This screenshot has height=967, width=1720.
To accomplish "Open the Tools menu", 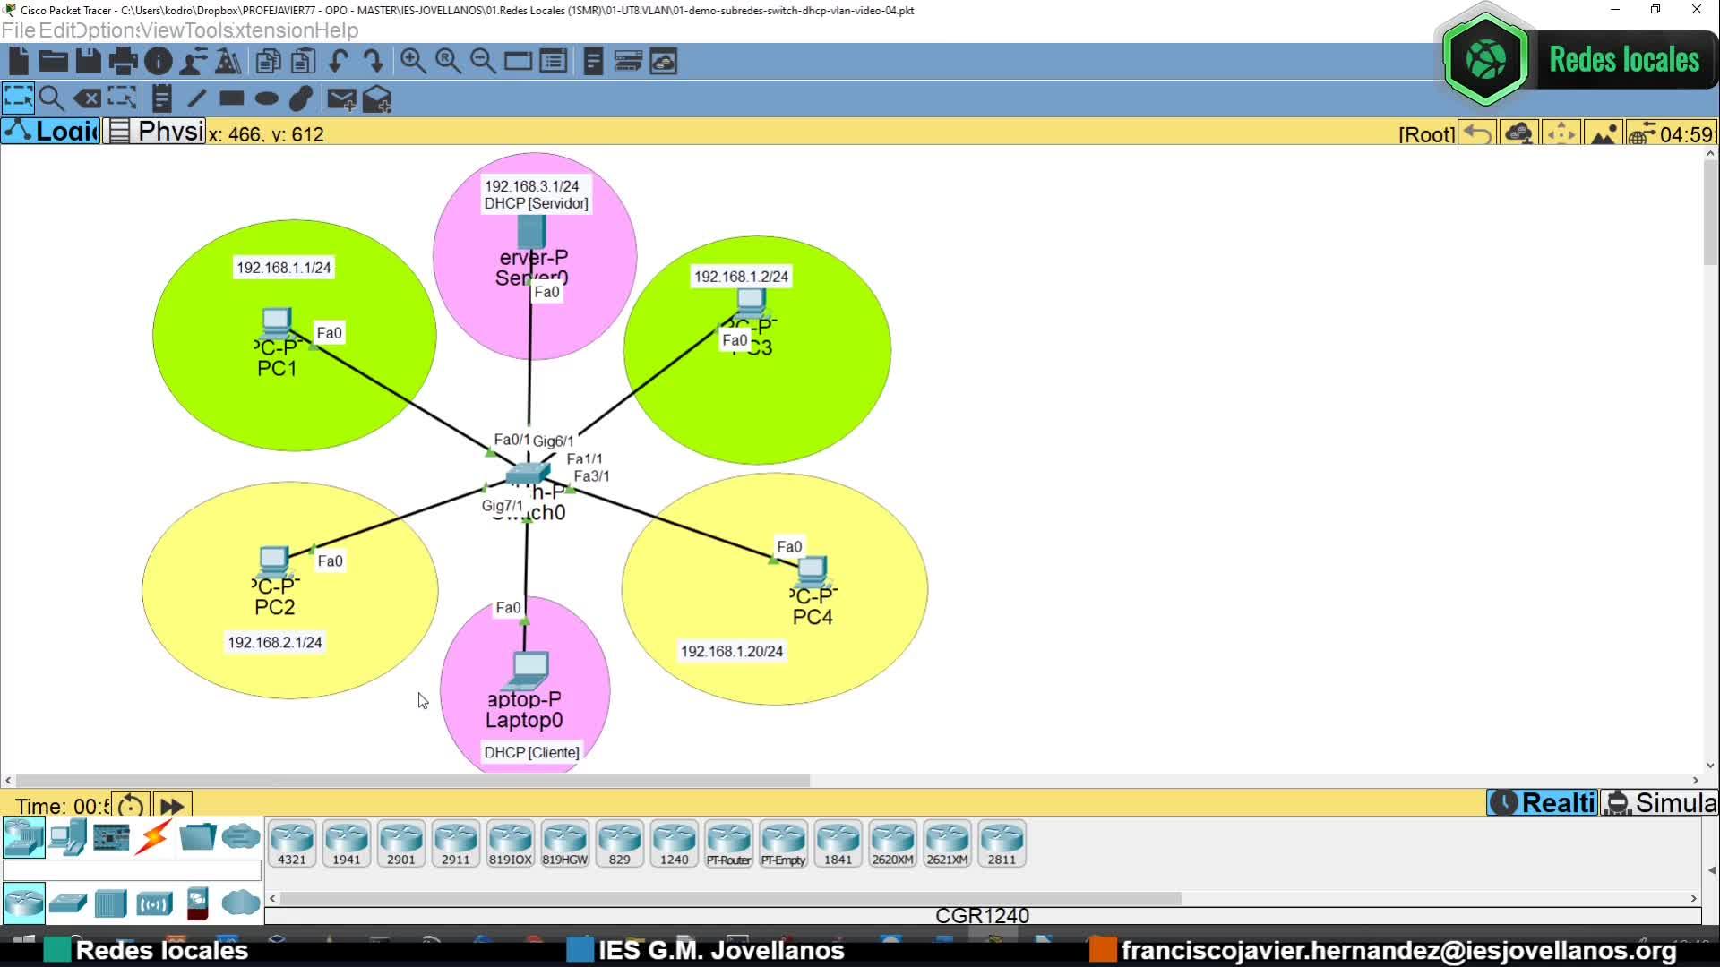I will click(x=209, y=30).
